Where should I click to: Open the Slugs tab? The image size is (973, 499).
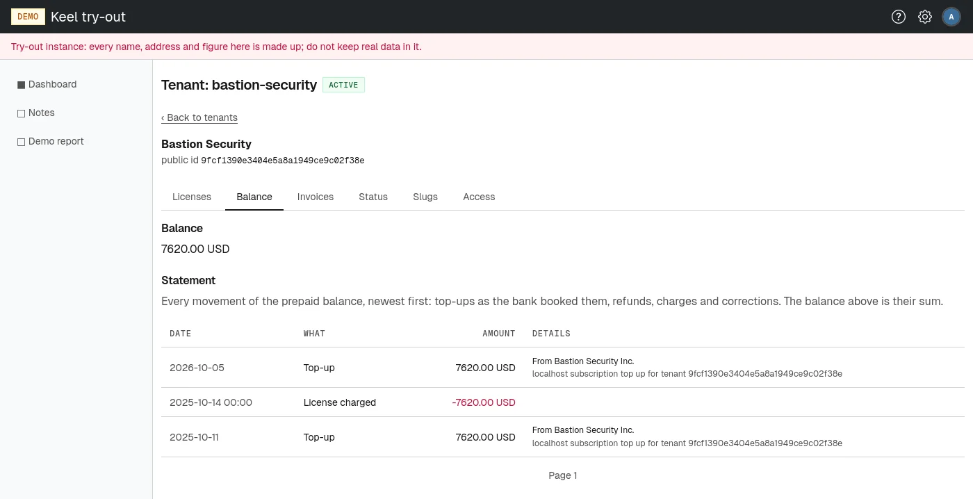(425, 197)
